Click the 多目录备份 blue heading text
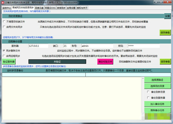173x124 pixels. 34,66
